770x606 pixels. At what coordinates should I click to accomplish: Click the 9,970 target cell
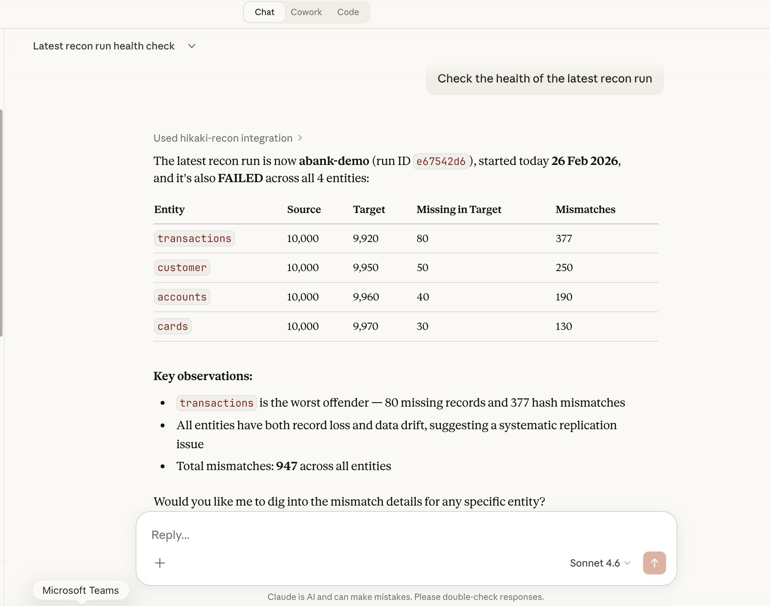(x=366, y=326)
